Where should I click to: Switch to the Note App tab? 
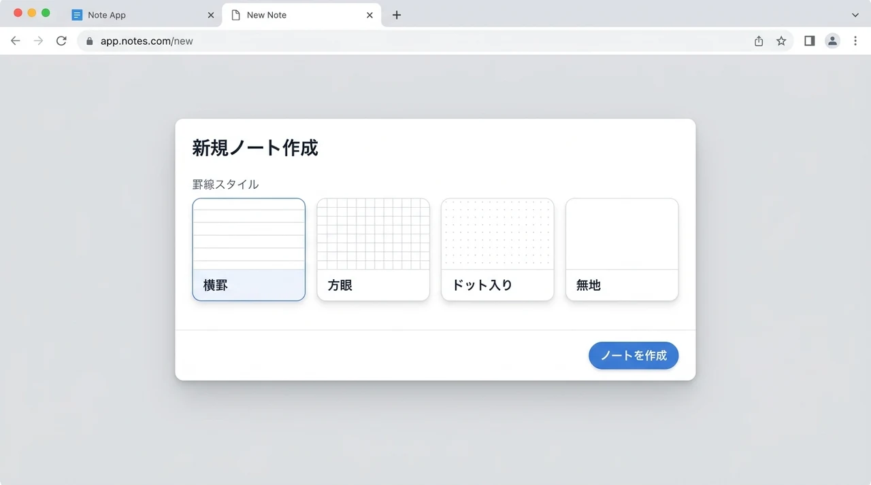point(143,15)
